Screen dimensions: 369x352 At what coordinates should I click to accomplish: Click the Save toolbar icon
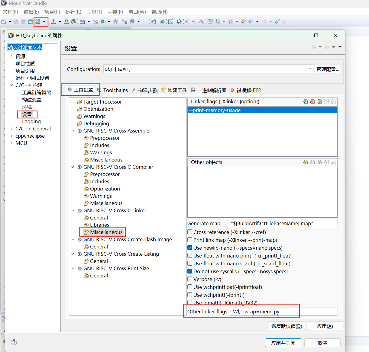point(17,21)
